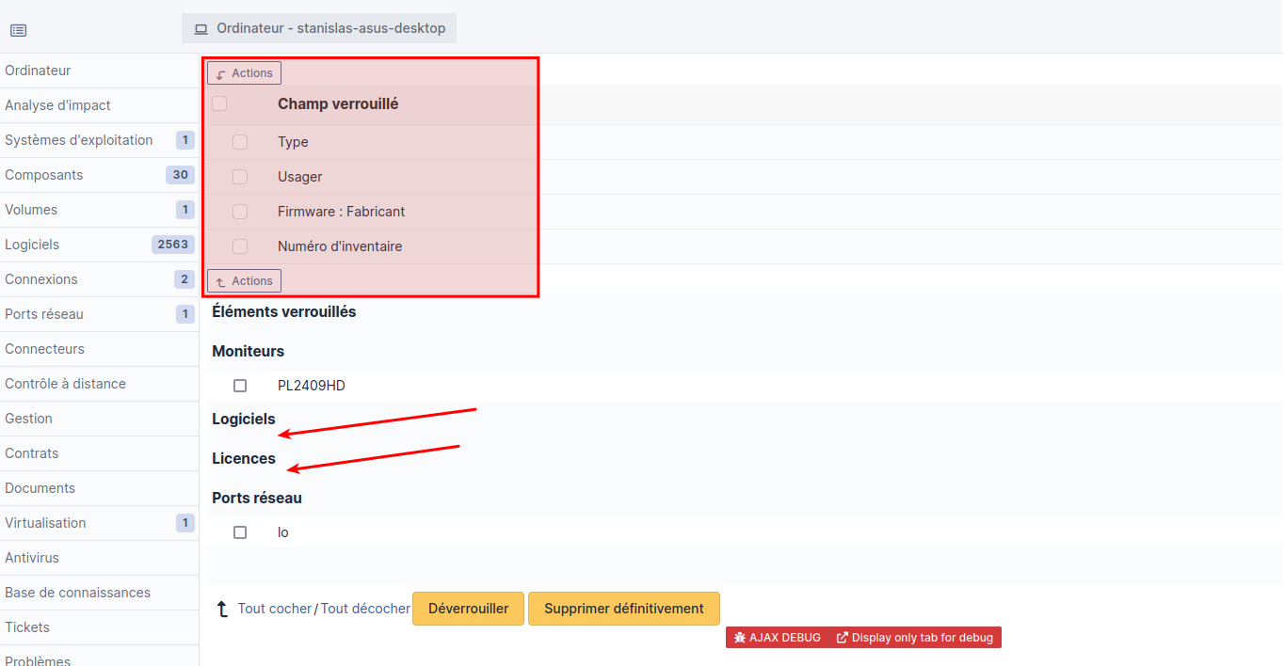Click Display only tab for debug

(x=915, y=638)
